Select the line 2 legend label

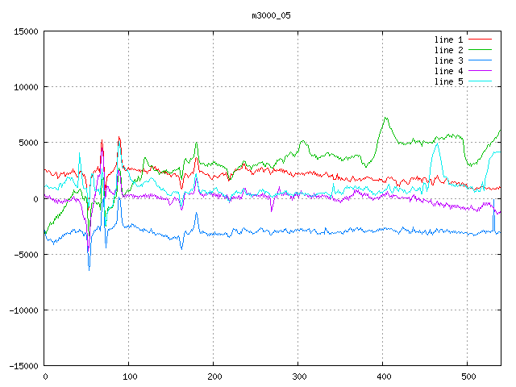point(449,50)
